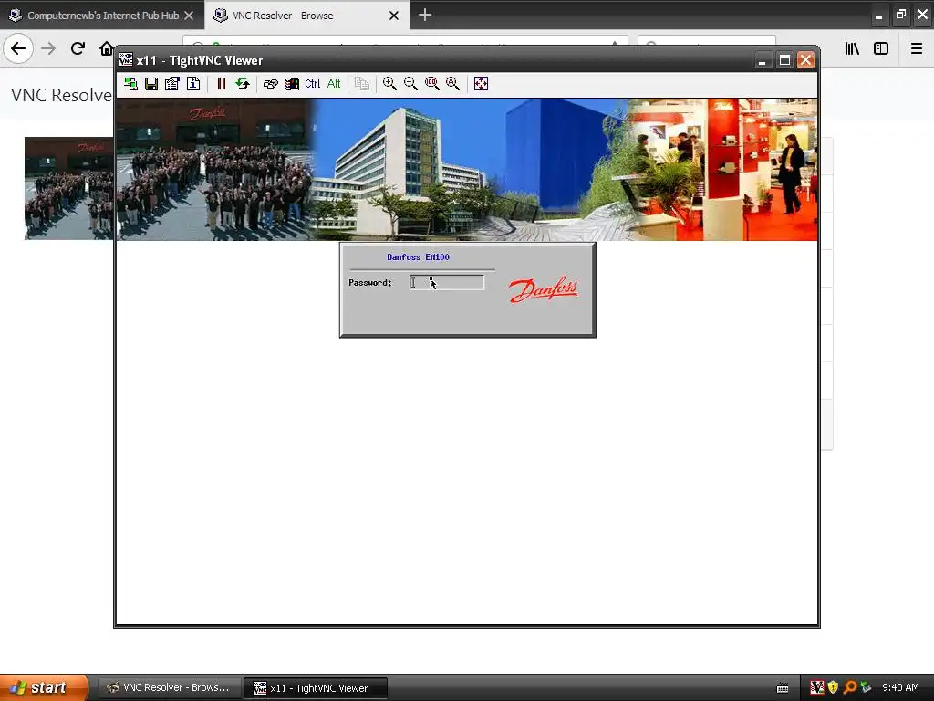Click the orange magnifier tray icon
The height and width of the screenshot is (701, 934).
coord(849,687)
